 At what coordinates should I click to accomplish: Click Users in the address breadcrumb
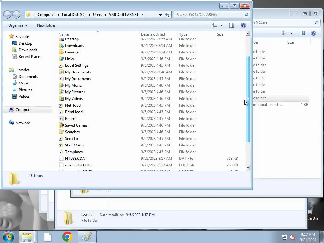click(x=97, y=15)
